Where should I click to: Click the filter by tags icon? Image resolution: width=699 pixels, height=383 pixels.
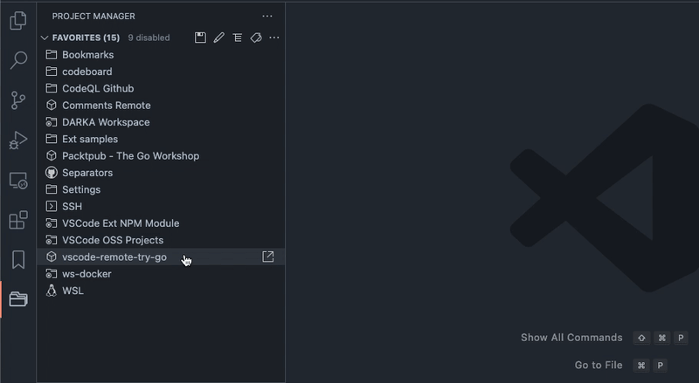tap(256, 38)
